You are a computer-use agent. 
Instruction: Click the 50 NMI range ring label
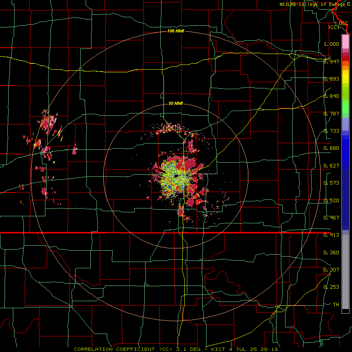click(x=176, y=103)
